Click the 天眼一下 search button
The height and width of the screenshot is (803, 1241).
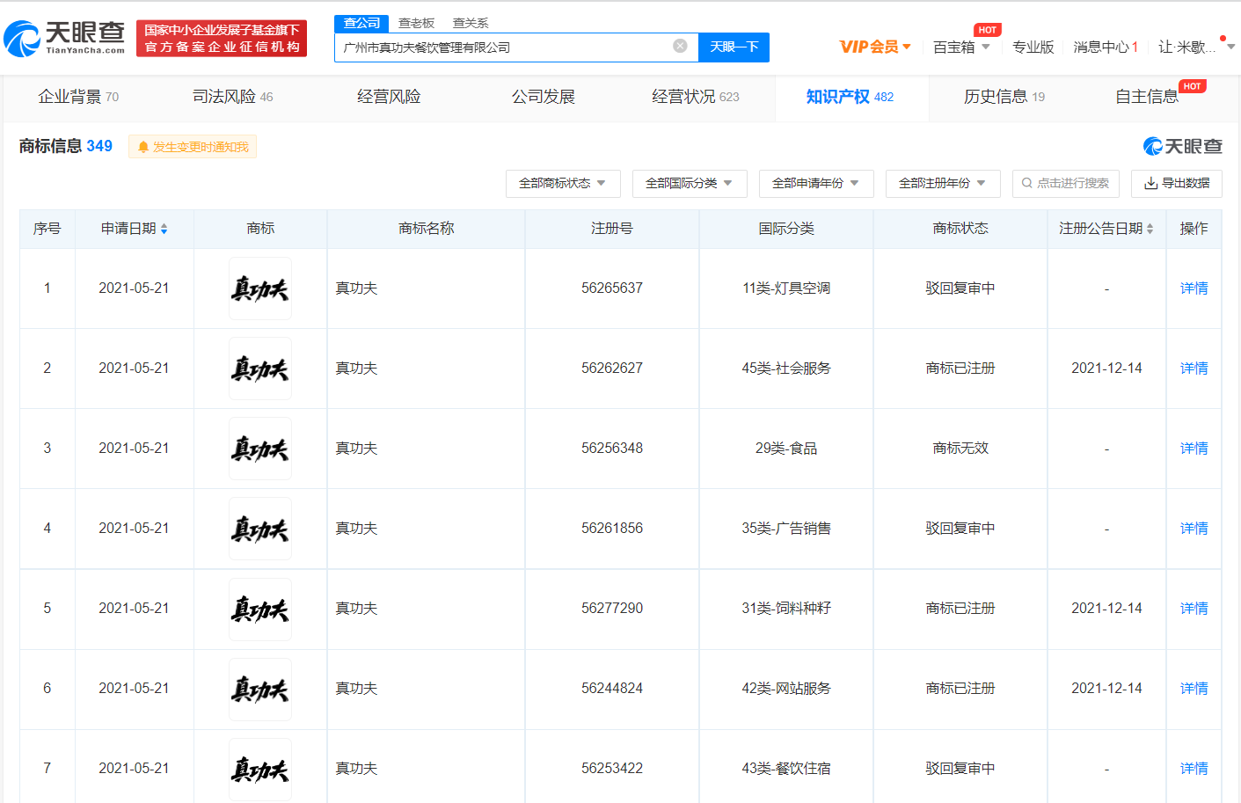click(734, 47)
